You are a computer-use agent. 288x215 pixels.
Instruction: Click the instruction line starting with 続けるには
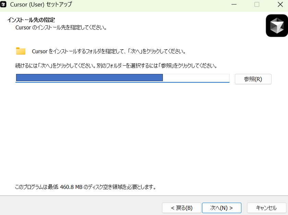tap(116, 65)
